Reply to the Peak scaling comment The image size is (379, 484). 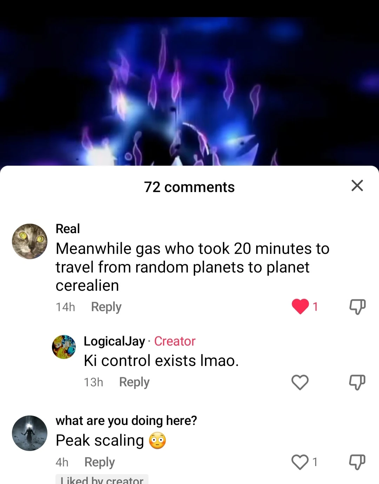pos(100,462)
